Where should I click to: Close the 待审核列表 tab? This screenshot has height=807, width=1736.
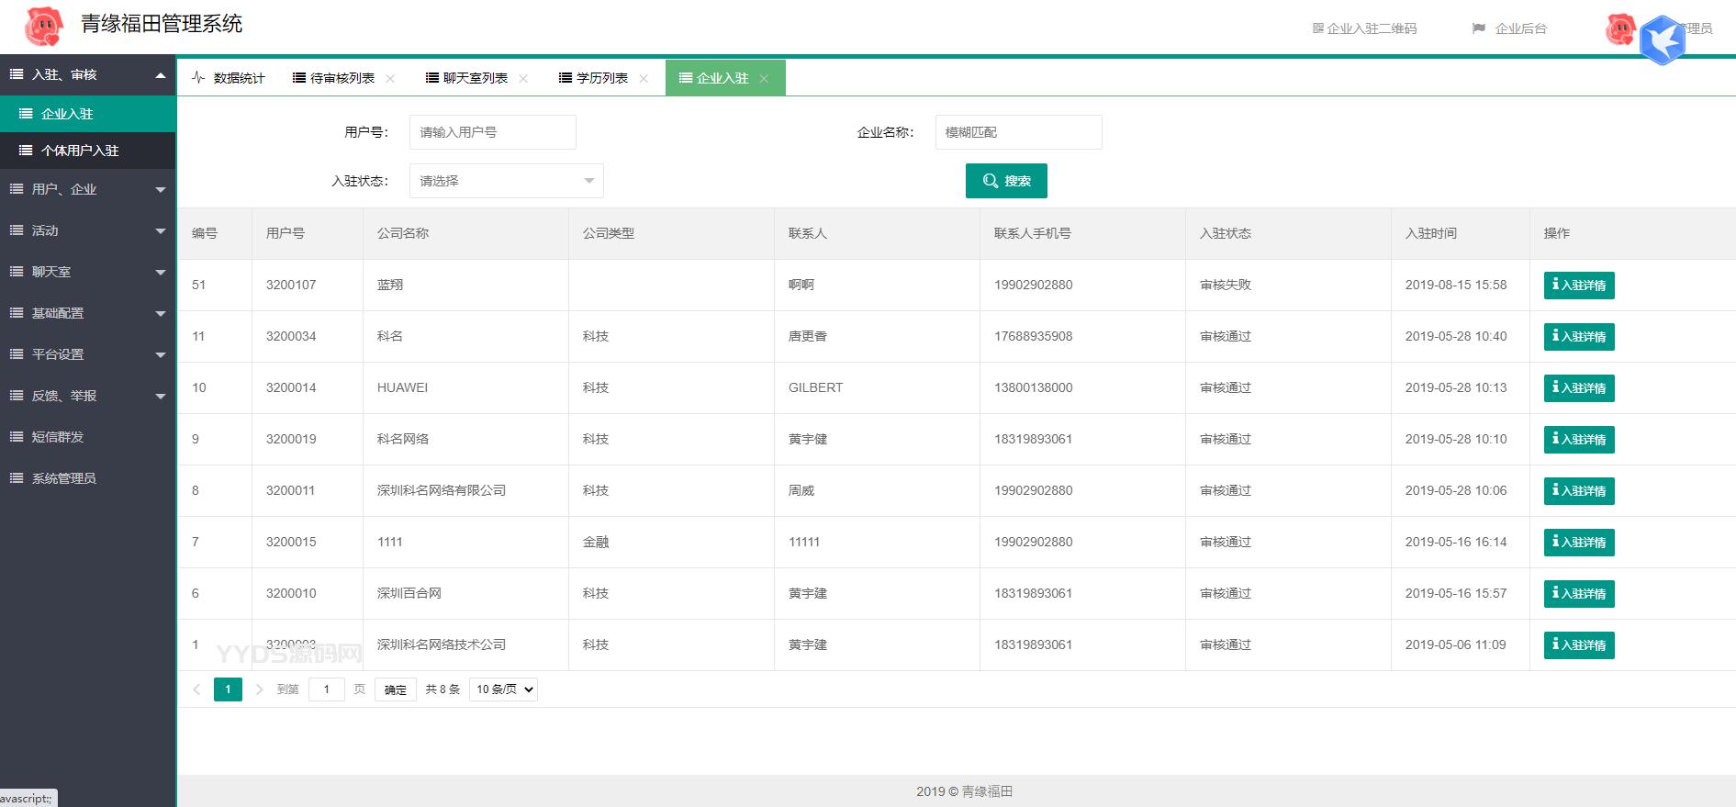[390, 78]
